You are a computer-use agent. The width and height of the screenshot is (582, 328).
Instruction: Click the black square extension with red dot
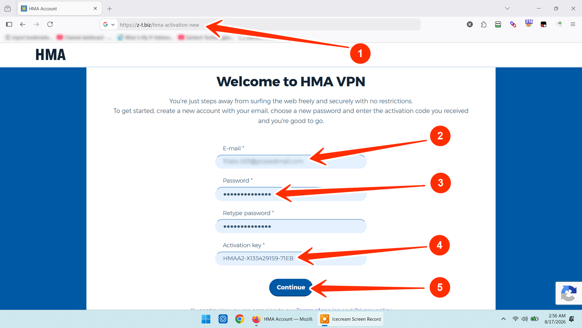click(x=543, y=25)
